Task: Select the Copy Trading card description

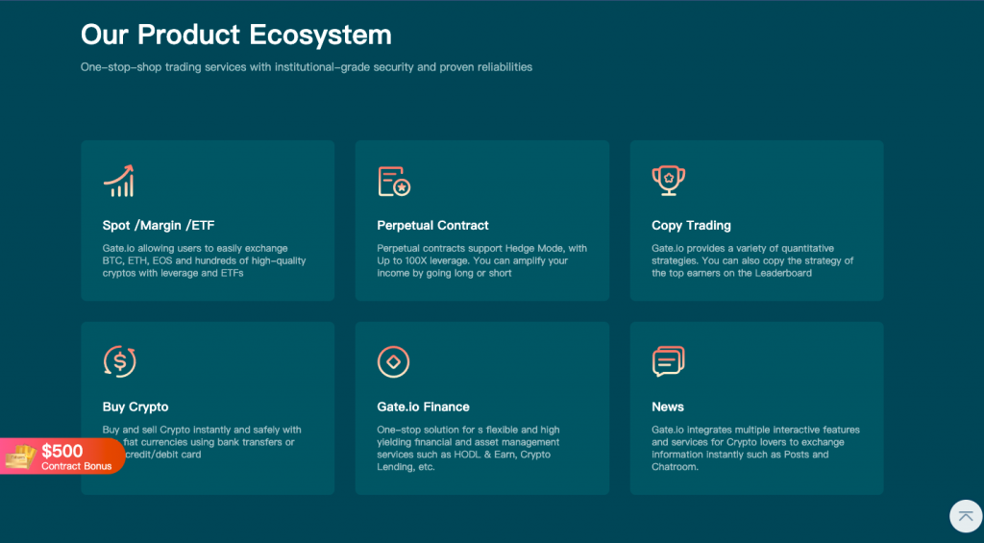Action: click(x=752, y=260)
